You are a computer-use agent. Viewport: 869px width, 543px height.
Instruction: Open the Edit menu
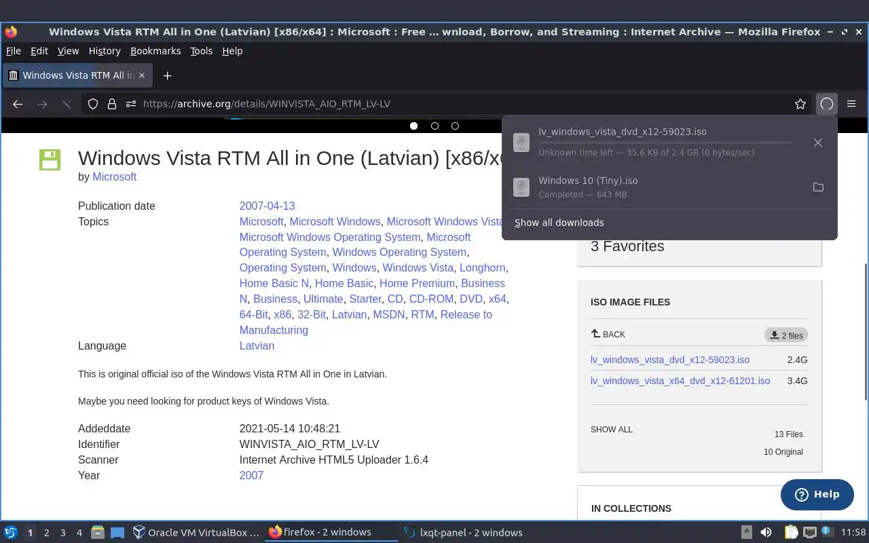point(39,51)
